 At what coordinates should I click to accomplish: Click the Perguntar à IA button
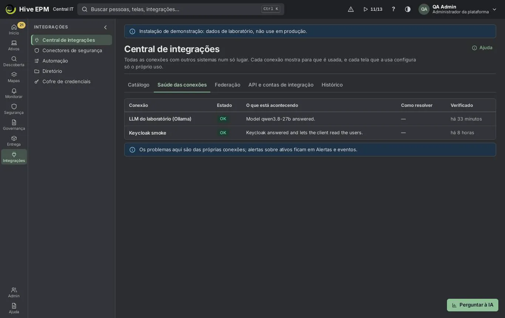pos(472,305)
